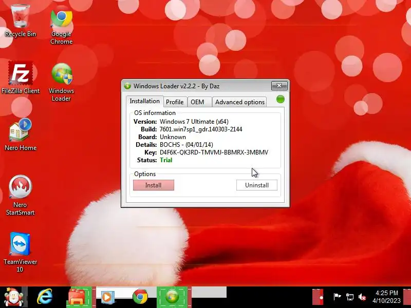Click the Windows Loader title bar icon
The height and width of the screenshot is (308, 411).
[127, 86]
